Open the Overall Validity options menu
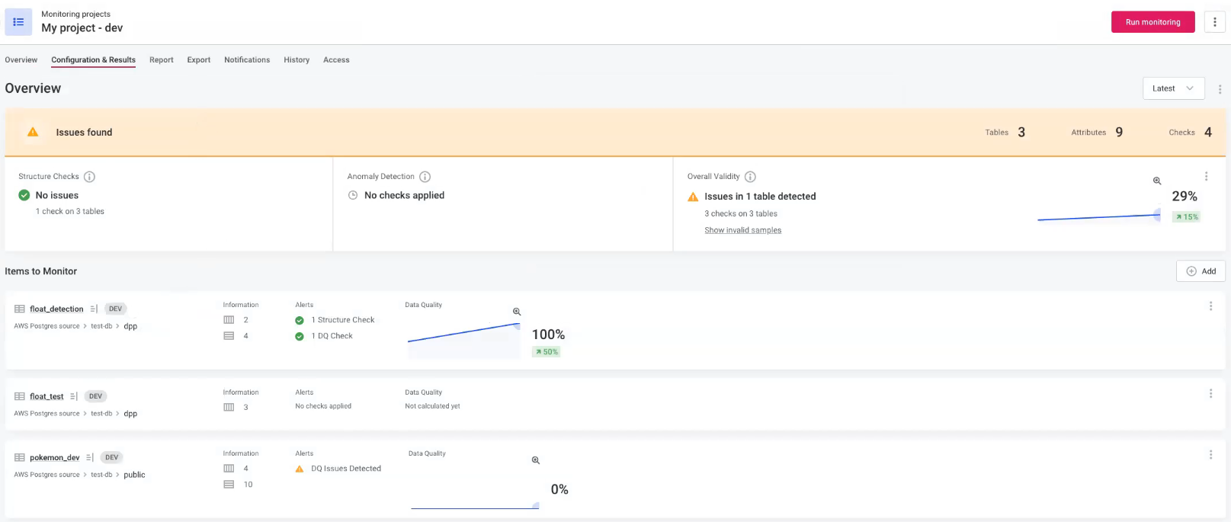The height and width of the screenshot is (522, 1231). pyautogui.click(x=1206, y=176)
